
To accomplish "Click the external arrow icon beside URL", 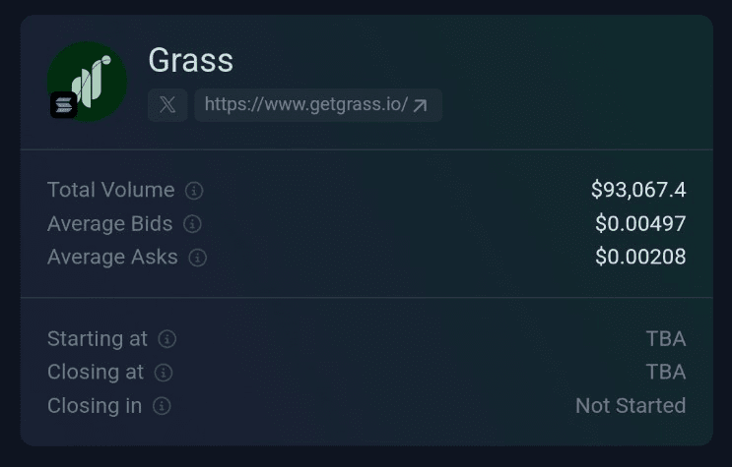I will pyautogui.click(x=421, y=105).
